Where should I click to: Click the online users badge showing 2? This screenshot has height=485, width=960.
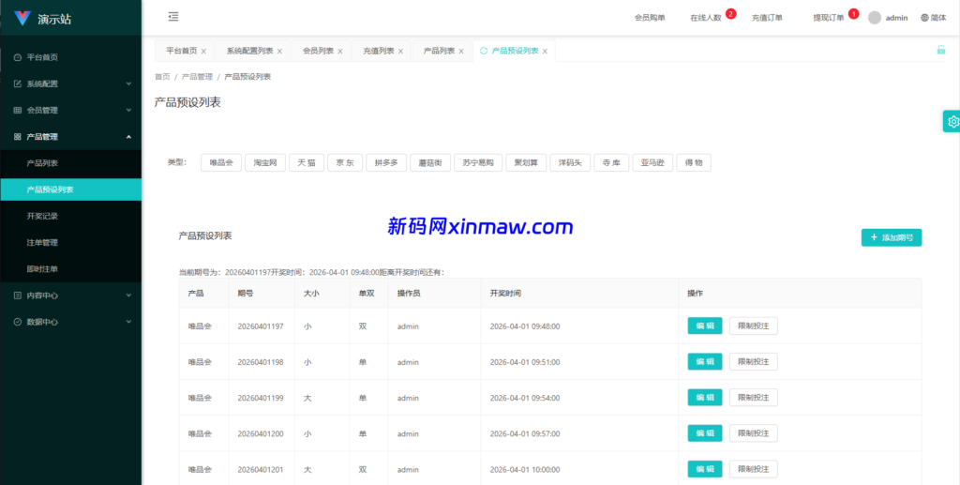click(x=730, y=13)
